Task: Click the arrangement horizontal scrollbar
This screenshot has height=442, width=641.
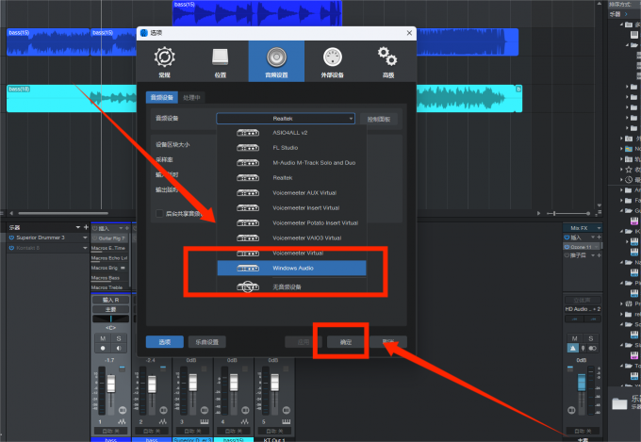Action: (63, 213)
